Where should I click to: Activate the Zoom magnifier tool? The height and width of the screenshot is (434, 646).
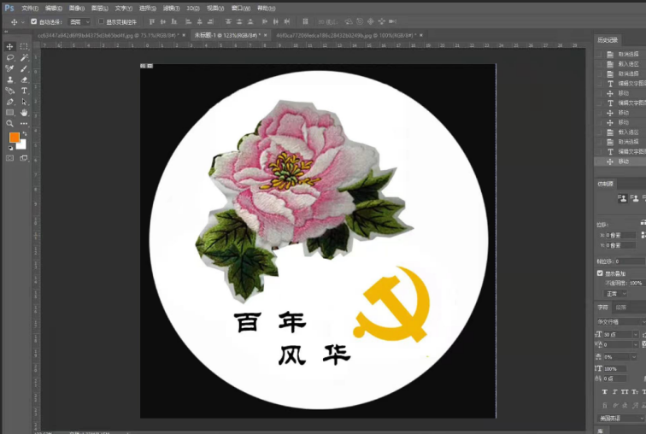click(x=10, y=123)
